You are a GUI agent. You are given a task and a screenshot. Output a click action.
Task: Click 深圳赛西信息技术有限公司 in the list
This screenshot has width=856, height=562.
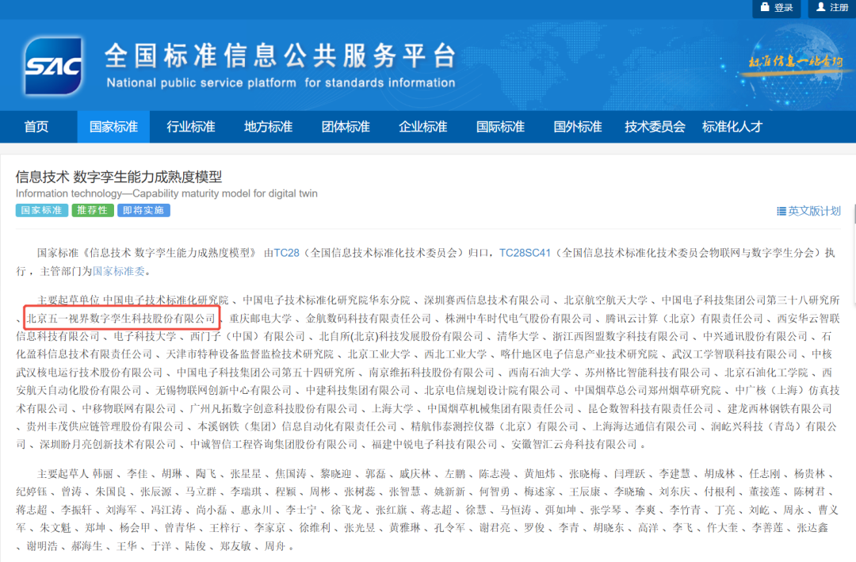click(x=487, y=300)
